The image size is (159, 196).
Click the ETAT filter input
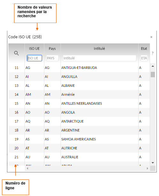click(x=144, y=58)
